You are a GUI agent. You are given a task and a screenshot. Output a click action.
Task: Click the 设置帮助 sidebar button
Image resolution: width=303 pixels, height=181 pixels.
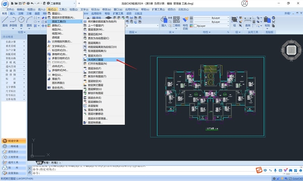(x=14, y=173)
